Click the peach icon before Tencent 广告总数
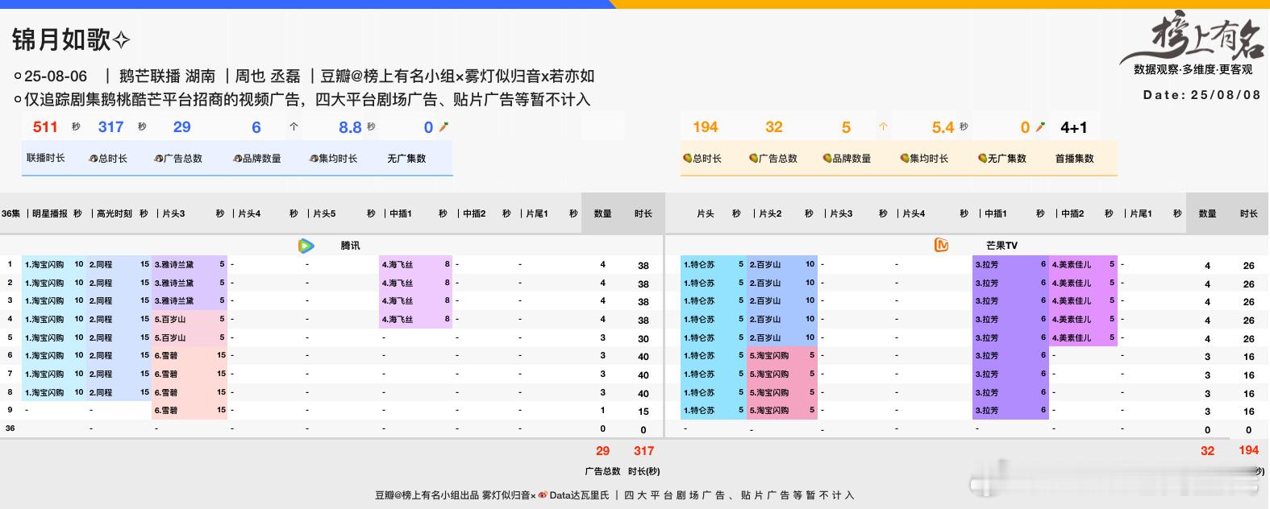Screen dimensions: 1270x509 (x=158, y=159)
